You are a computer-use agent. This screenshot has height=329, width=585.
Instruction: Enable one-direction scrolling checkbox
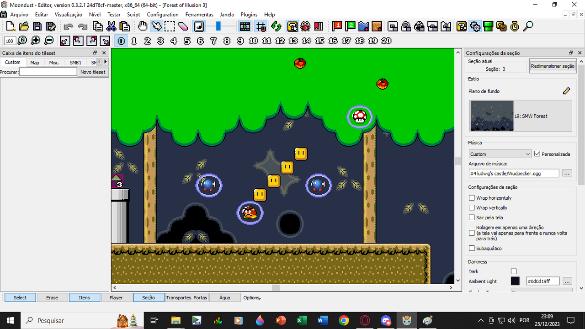tap(472, 233)
